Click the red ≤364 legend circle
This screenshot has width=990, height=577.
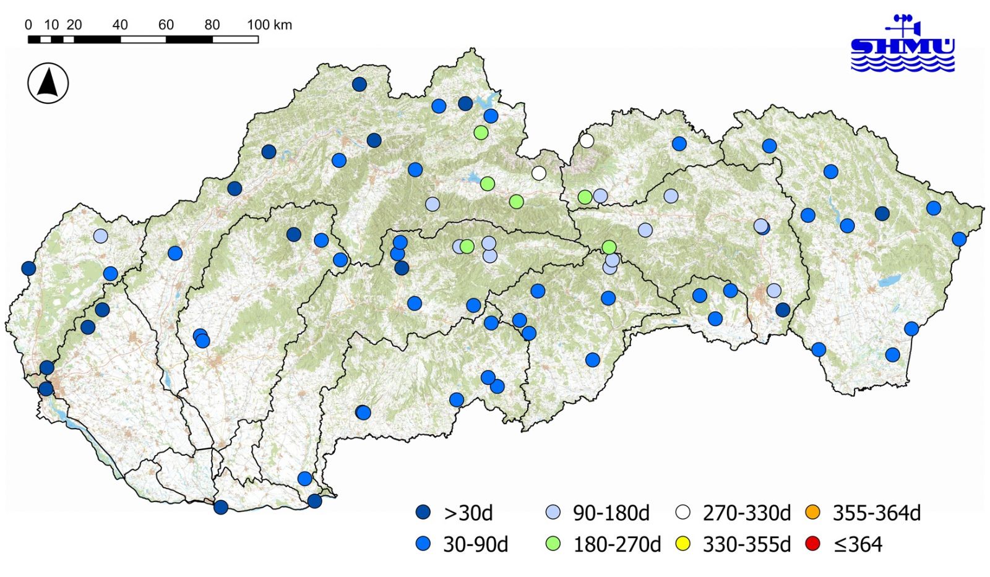(813, 544)
